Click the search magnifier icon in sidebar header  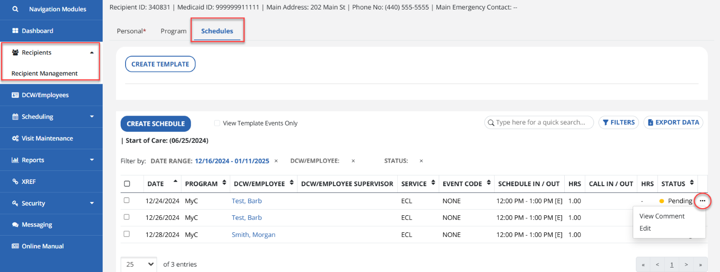click(15, 9)
